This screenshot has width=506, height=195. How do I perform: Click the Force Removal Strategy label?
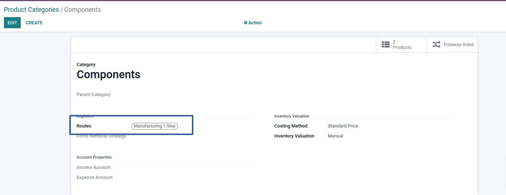(101, 136)
